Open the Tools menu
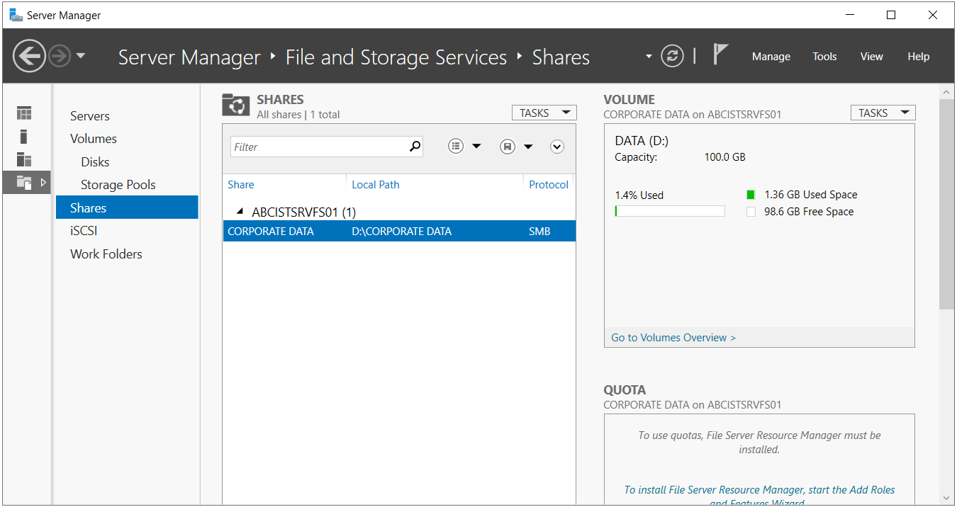The width and height of the screenshot is (957, 507). pos(824,57)
